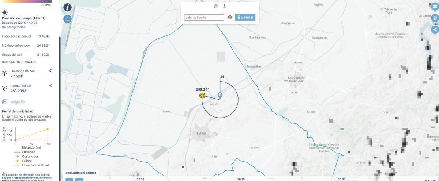Screen dimensions: 439x181
Task: Click the Eliminar button
Action: pos(245,17)
